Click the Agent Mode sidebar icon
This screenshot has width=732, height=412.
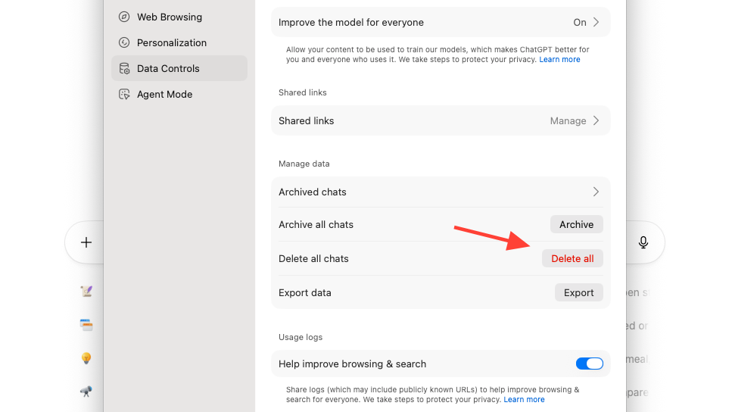pyautogui.click(x=124, y=94)
